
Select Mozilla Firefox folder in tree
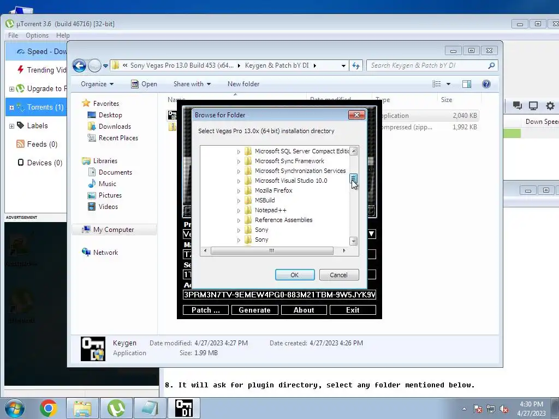(x=273, y=190)
